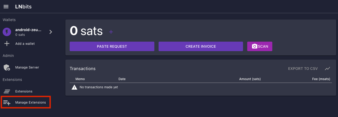Click the Manage Server shield icon
This screenshot has width=338, height=117.
coord(7,67)
